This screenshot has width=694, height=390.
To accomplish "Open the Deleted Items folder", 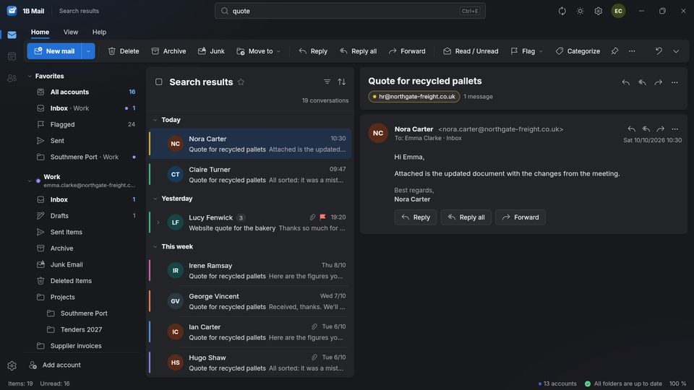I will (85, 281).
